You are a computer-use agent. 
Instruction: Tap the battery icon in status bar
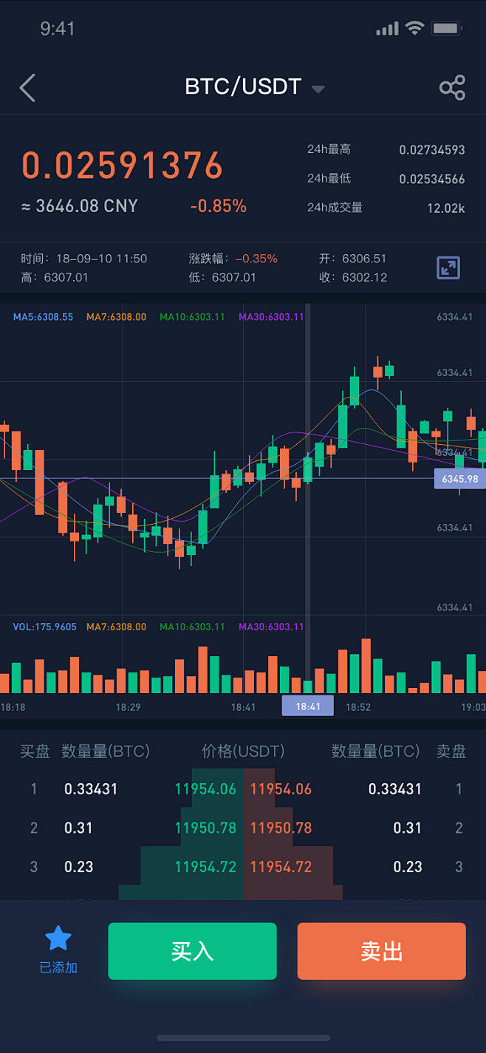point(447,29)
